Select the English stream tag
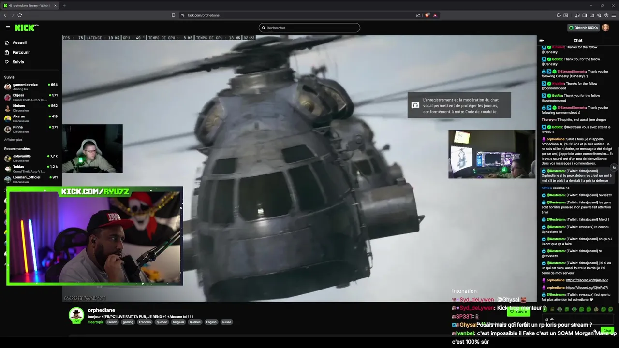 pyautogui.click(x=211, y=322)
